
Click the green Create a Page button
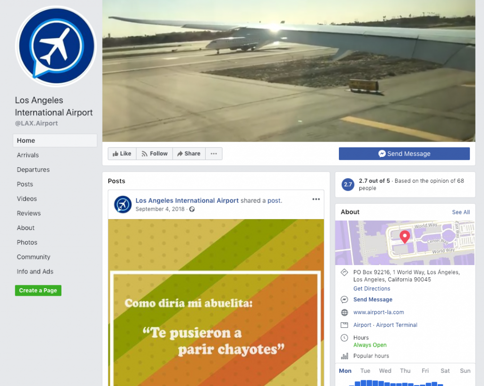pyautogui.click(x=38, y=291)
